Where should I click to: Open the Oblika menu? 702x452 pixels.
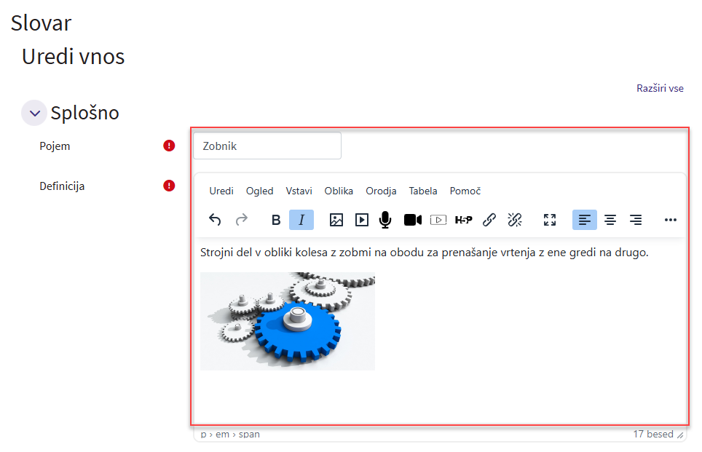339,191
